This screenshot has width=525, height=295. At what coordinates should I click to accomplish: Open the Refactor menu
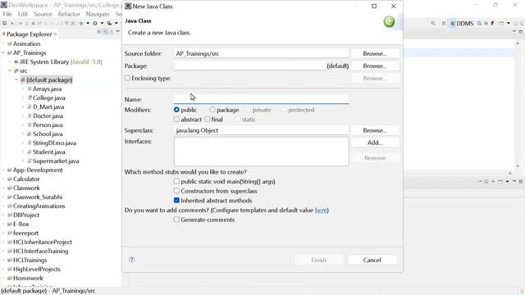click(x=69, y=14)
